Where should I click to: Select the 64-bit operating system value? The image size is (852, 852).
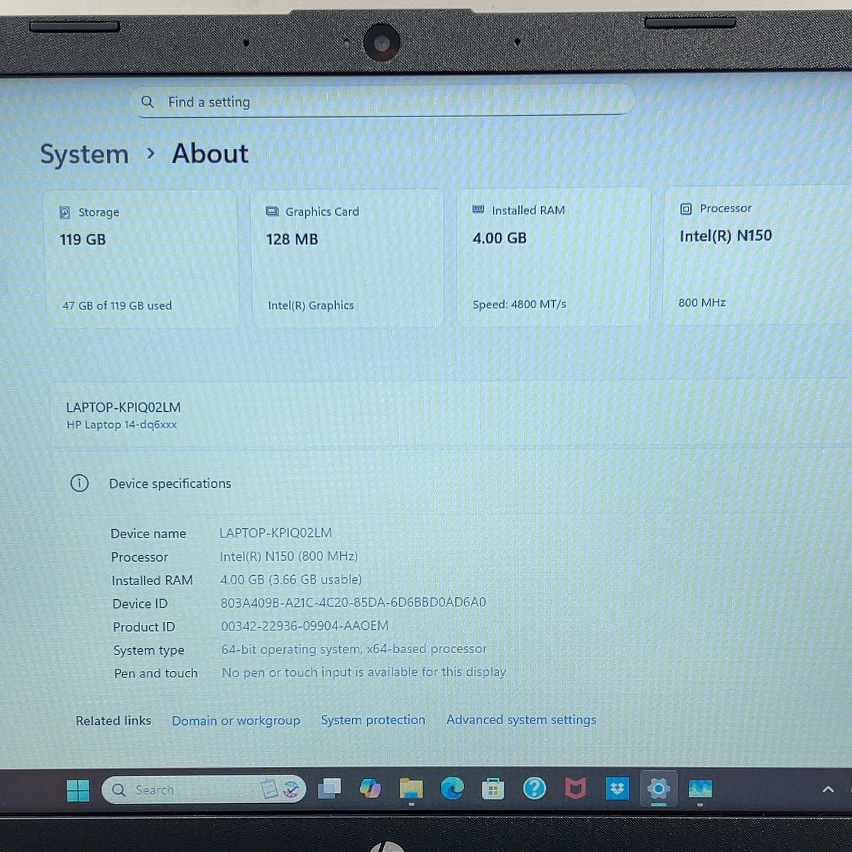coord(354,649)
